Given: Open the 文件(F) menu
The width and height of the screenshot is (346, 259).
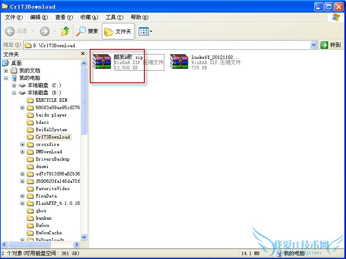Looking at the screenshot, I should tap(14, 17).
